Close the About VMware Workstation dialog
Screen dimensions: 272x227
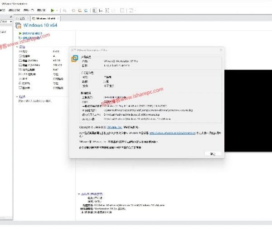pos(221,50)
